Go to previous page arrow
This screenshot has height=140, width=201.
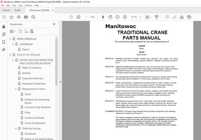click(71, 17)
